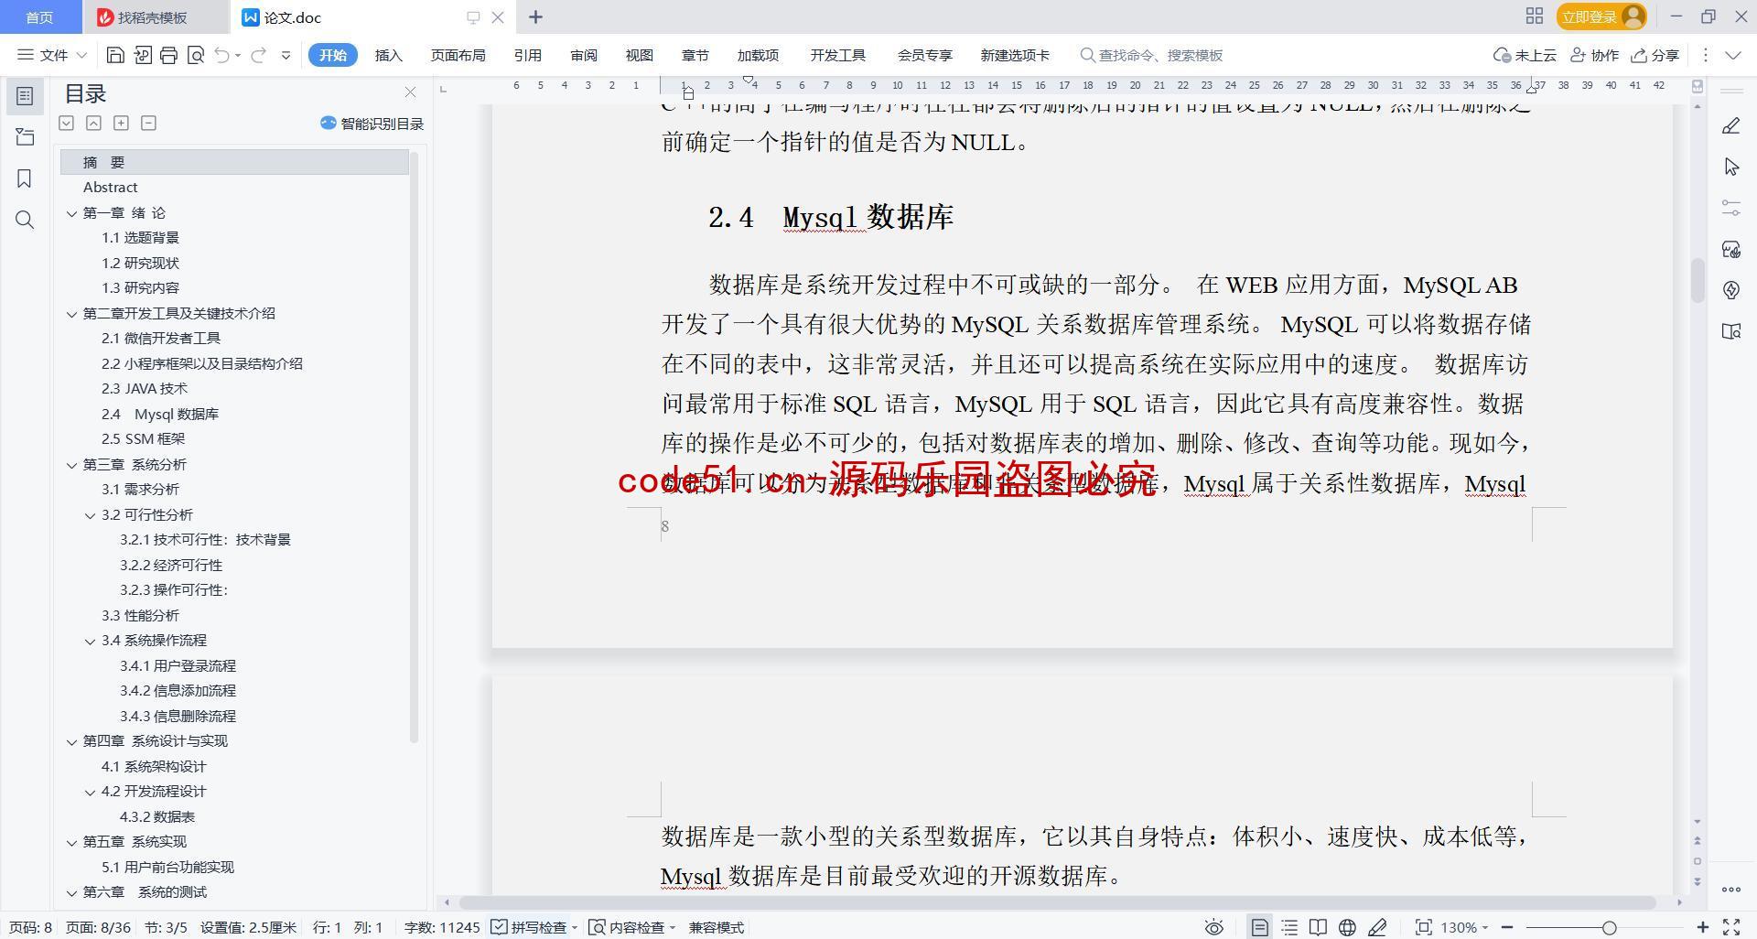This screenshot has height=939, width=1757.
Task: Click 分享 share button
Action: pyautogui.click(x=1655, y=55)
